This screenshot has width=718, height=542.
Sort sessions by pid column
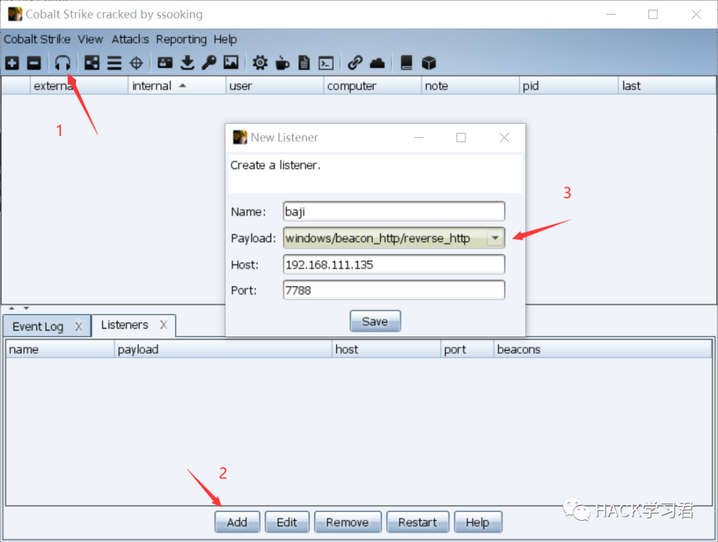[x=568, y=86]
